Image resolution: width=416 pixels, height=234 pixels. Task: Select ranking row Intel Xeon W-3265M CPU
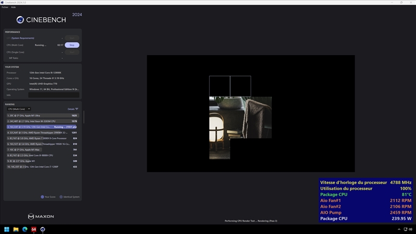tap(42, 121)
